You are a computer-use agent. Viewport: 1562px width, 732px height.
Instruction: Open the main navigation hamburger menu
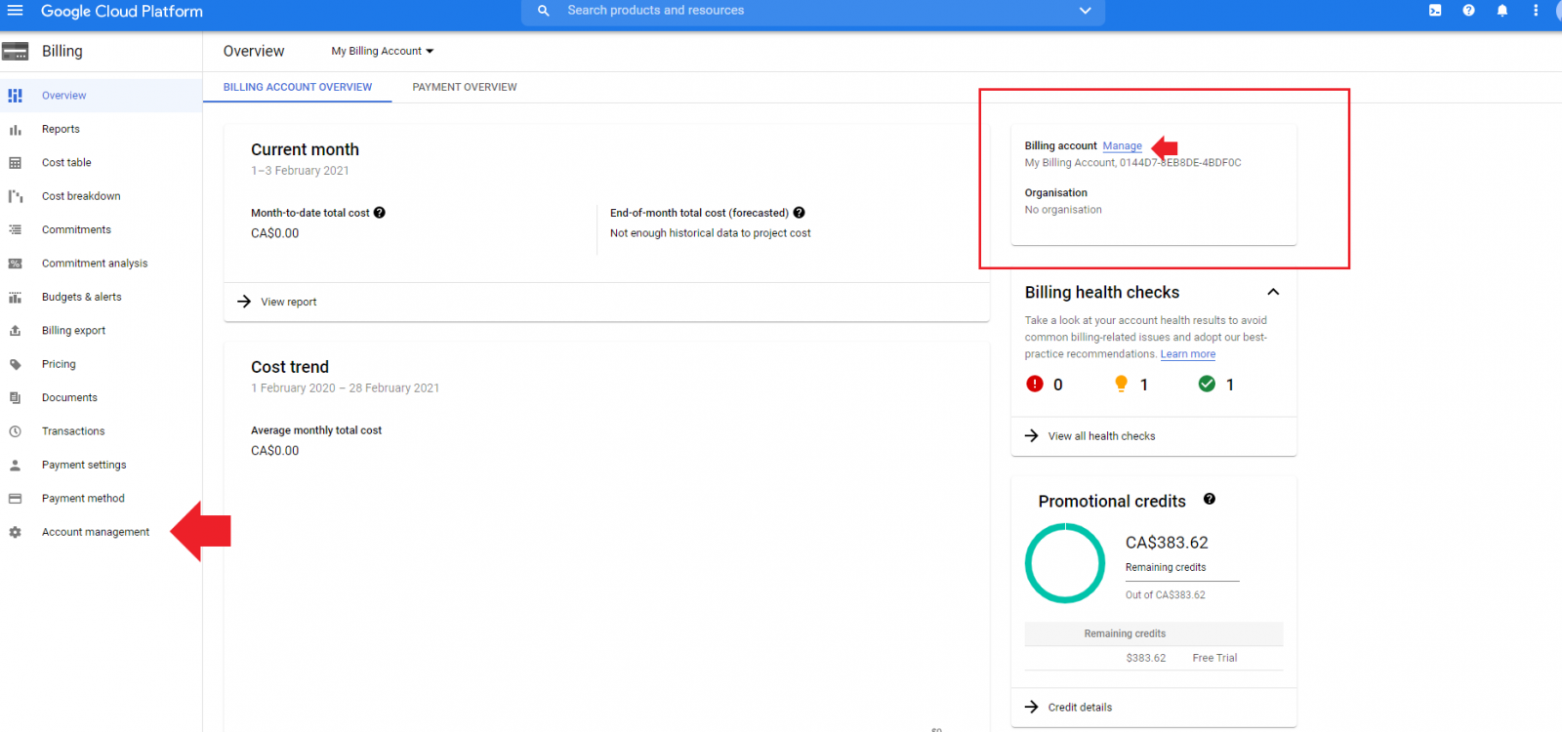(x=16, y=11)
